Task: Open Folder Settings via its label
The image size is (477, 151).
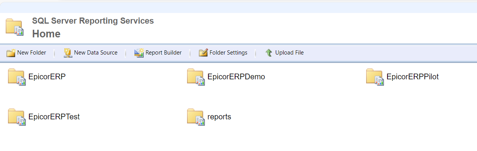Action: [228, 53]
